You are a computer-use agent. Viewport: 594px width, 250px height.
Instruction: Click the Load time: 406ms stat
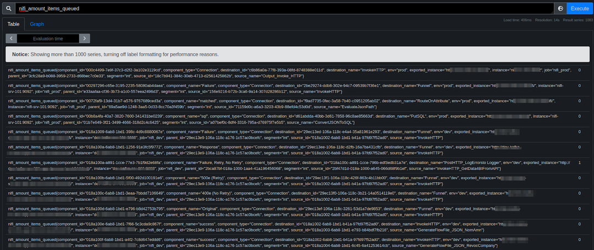(x=518, y=20)
